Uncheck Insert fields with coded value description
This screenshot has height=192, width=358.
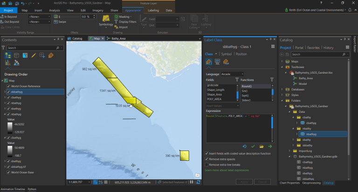click(207, 153)
